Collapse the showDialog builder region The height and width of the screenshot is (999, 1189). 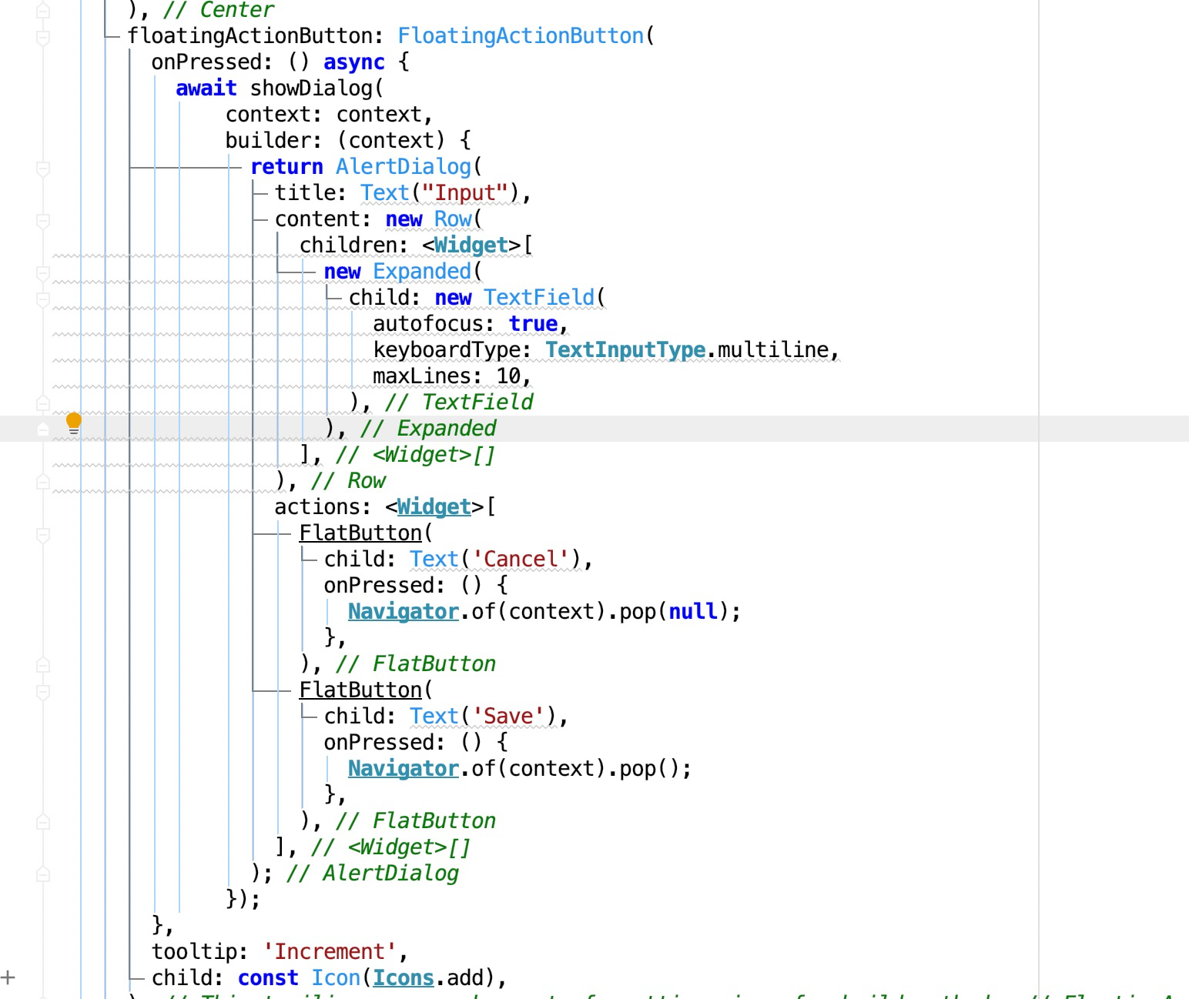click(42, 139)
